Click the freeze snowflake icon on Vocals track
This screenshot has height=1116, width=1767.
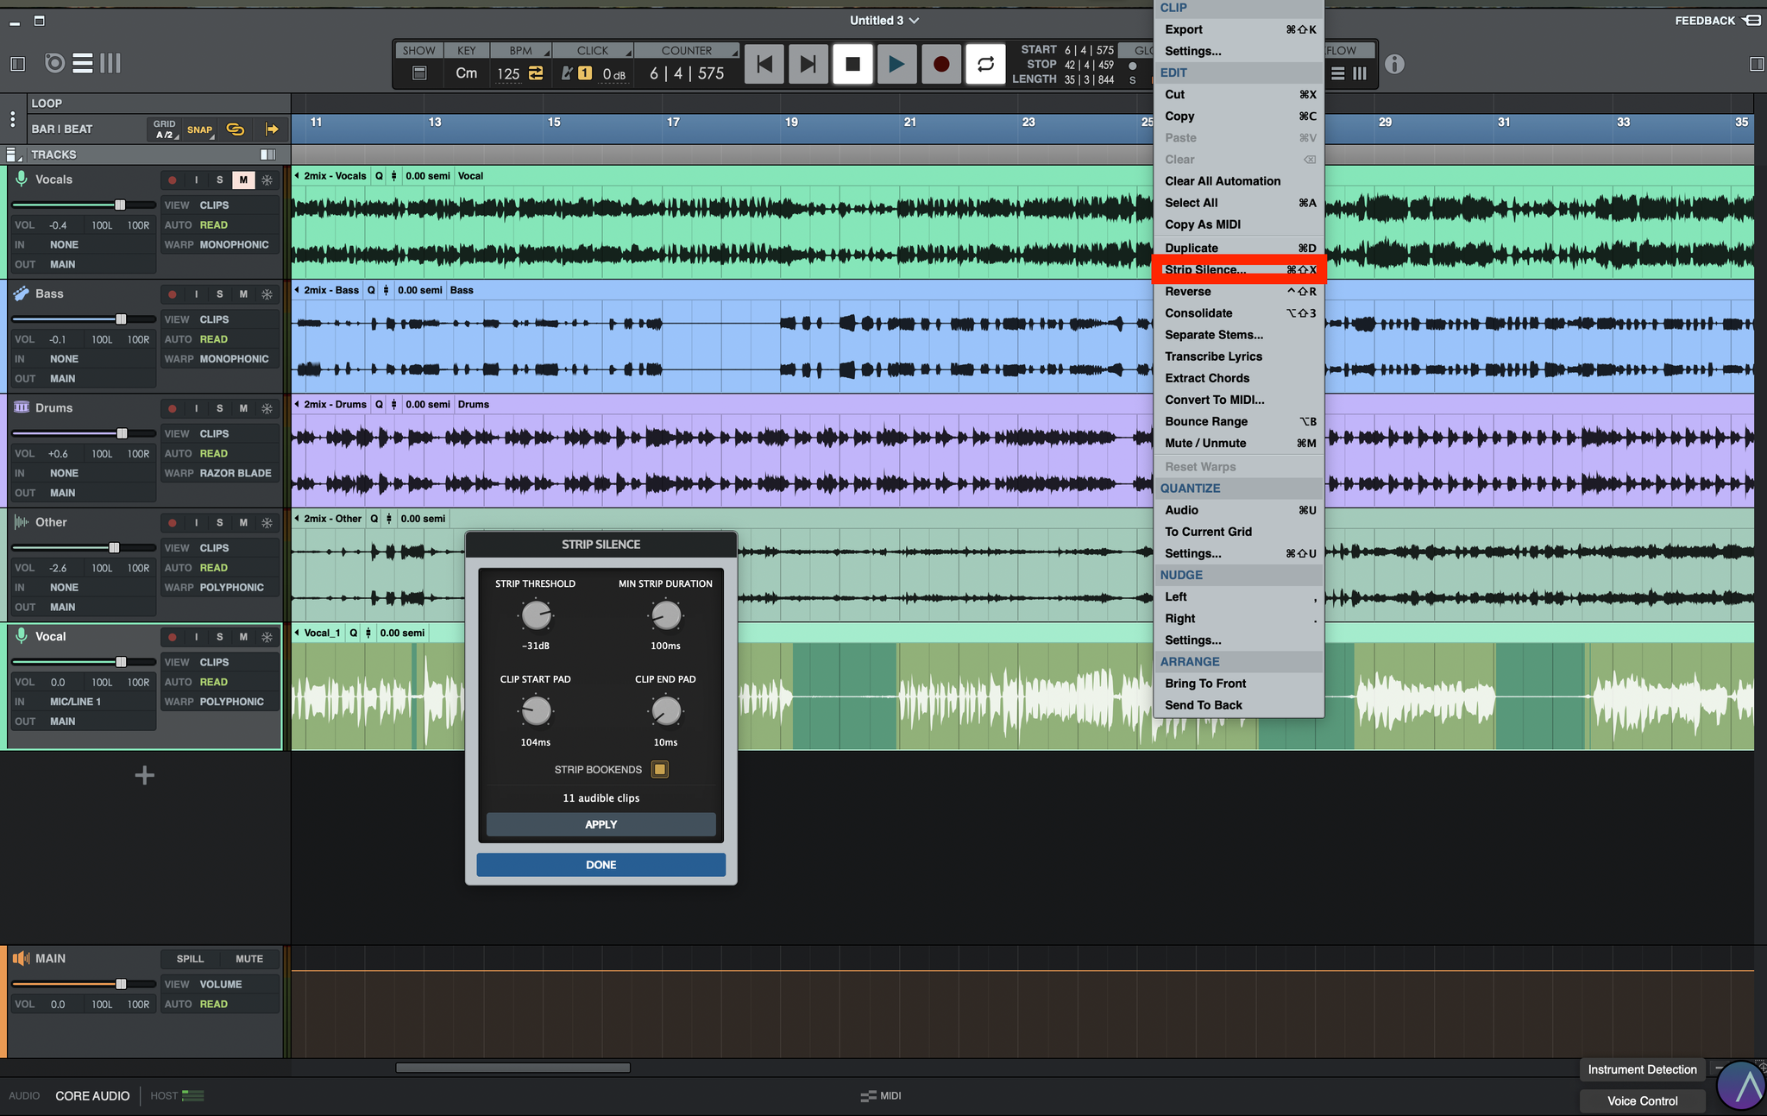click(267, 180)
